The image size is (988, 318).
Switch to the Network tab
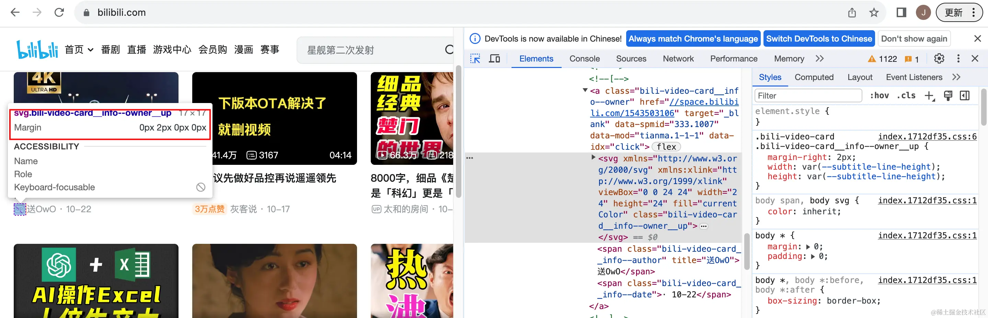(678, 59)
